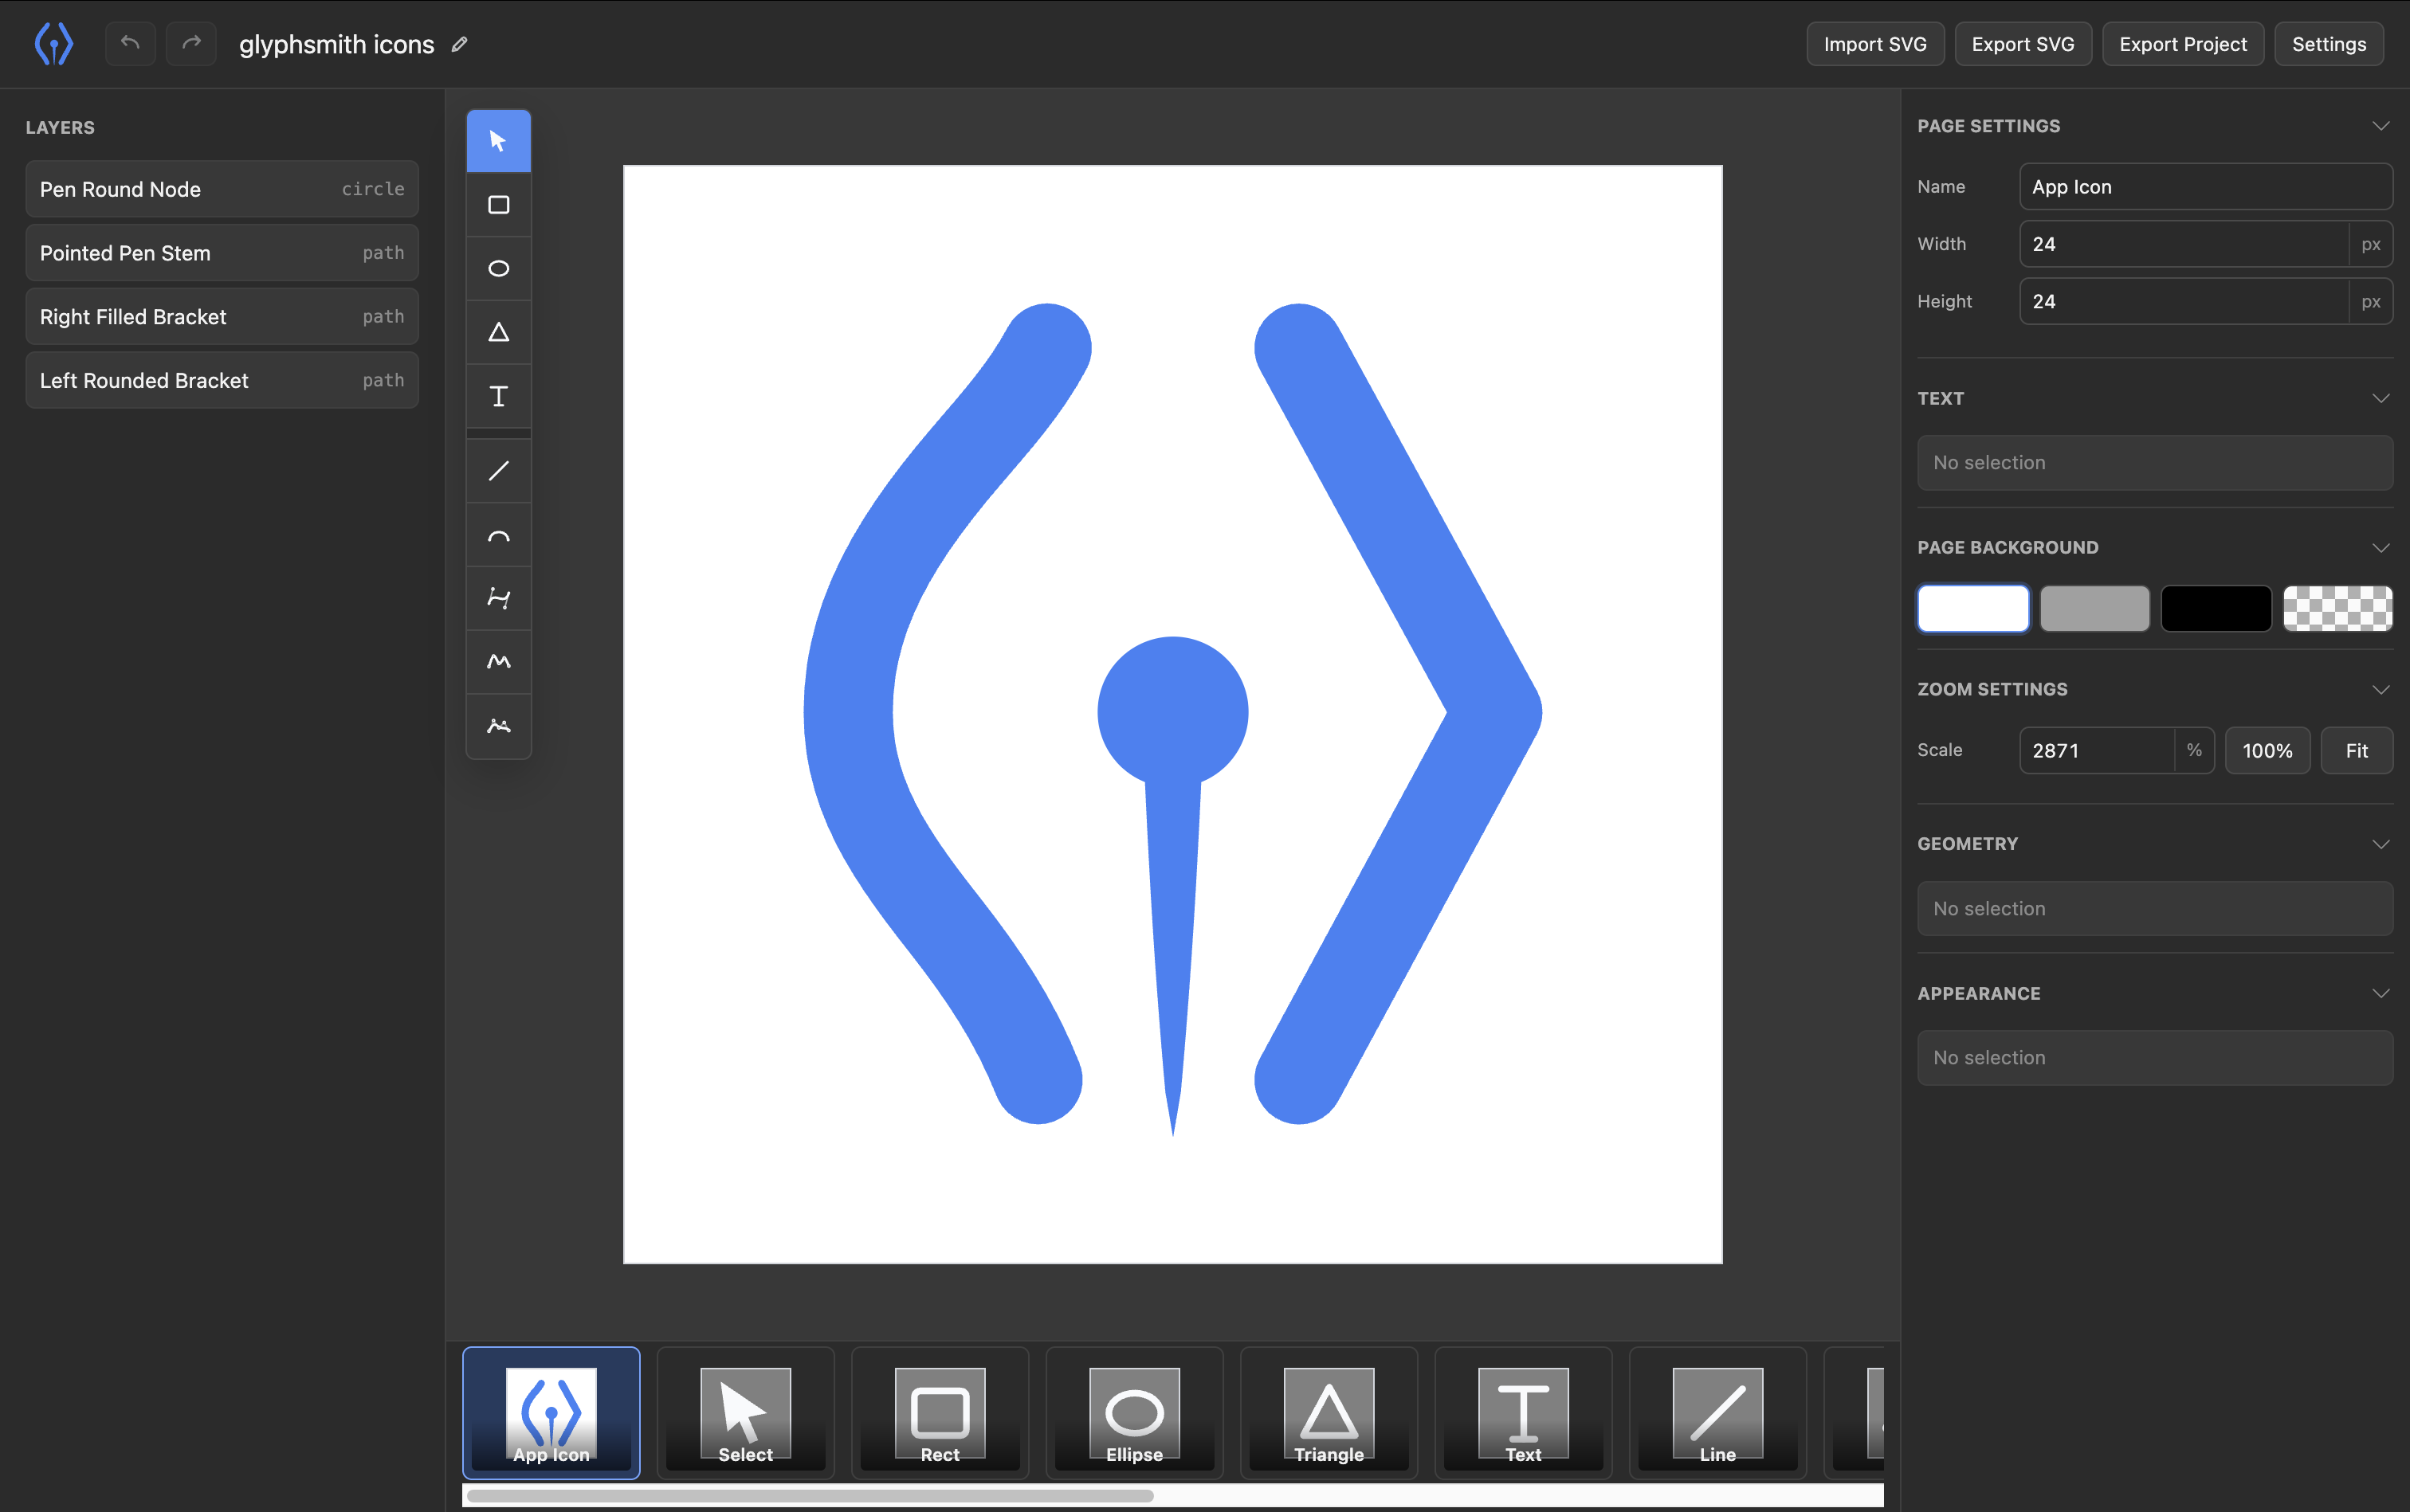Select the zigzag polyline path tool
This screenshot has height=1512, width=2410.
click(x=498, y=662)
